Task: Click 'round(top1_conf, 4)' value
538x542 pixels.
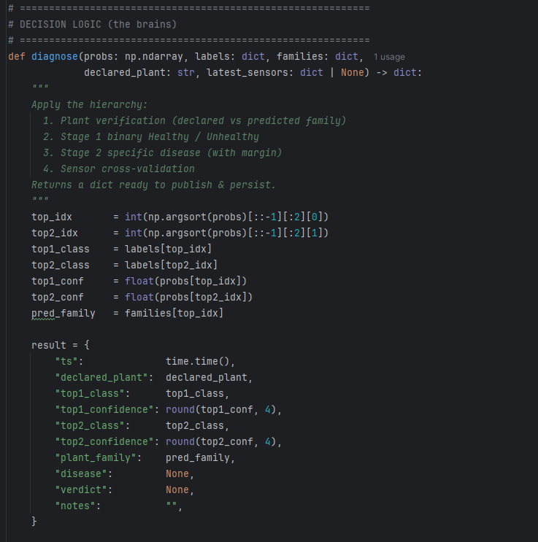Action: [220, 409]
